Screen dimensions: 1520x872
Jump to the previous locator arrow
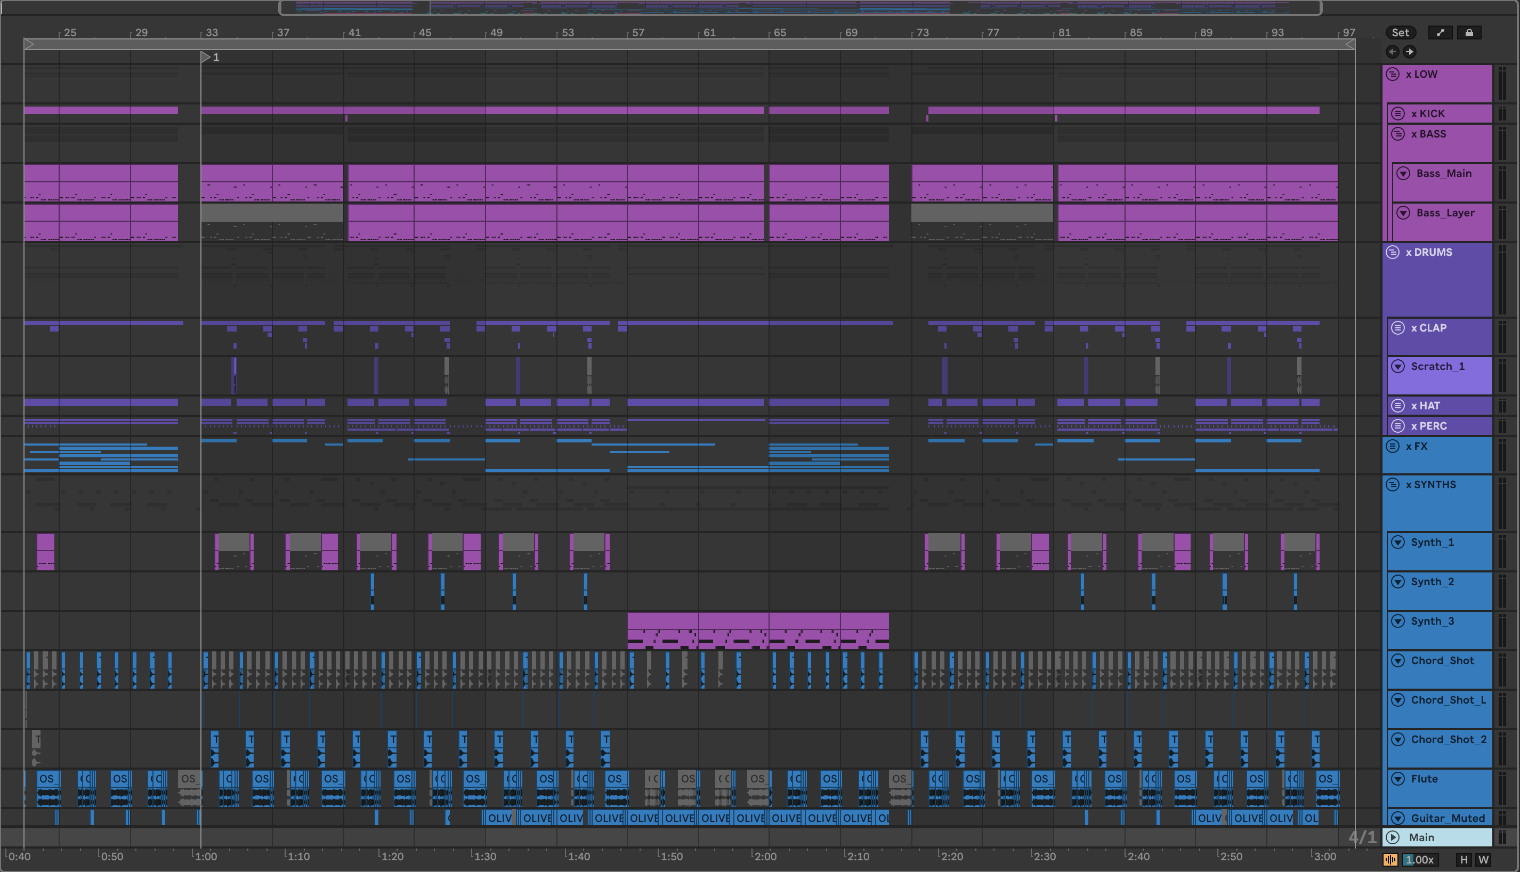(1392, 52)
